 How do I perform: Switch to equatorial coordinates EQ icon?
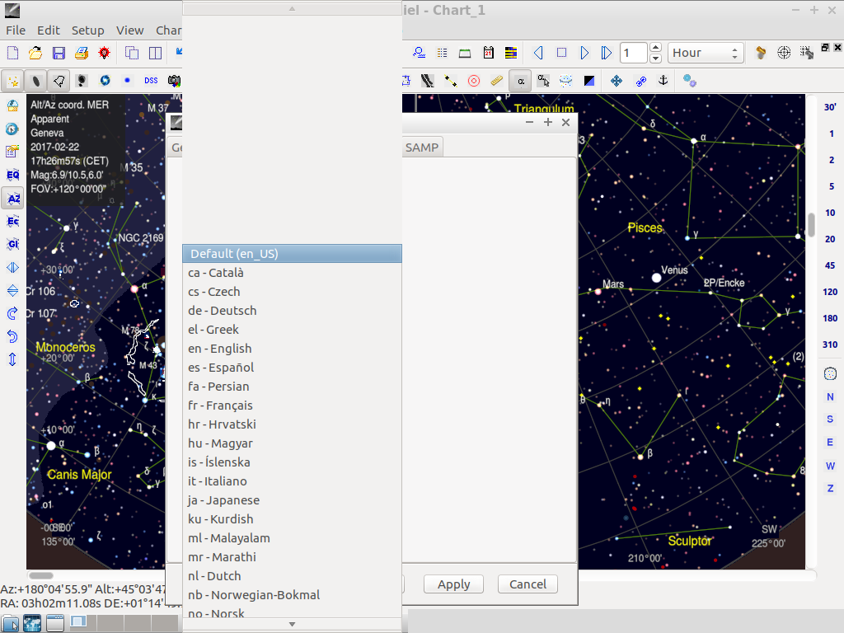point(13,175)
